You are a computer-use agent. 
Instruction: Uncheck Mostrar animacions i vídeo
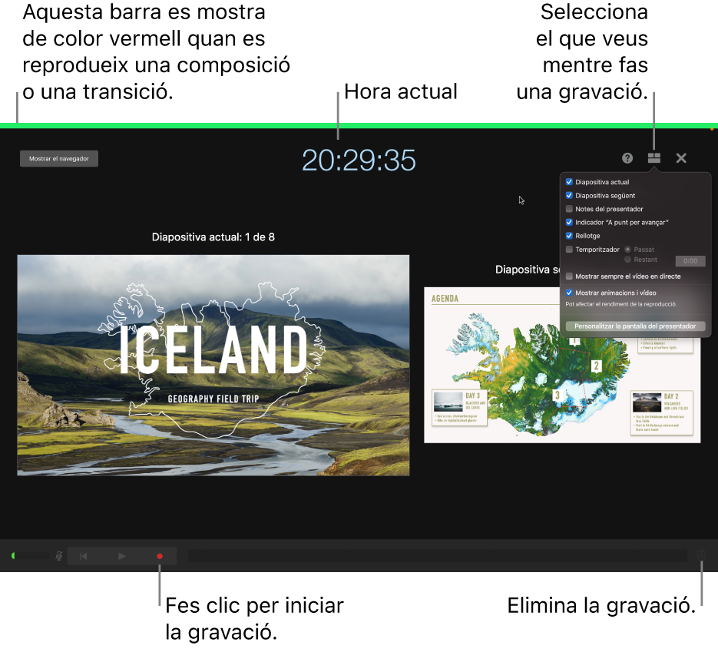coord(569,293)
